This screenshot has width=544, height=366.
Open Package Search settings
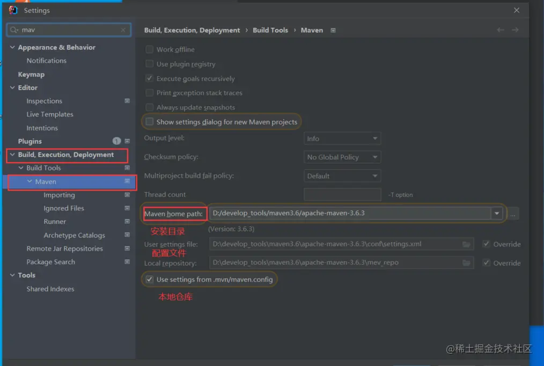(50, 261)
